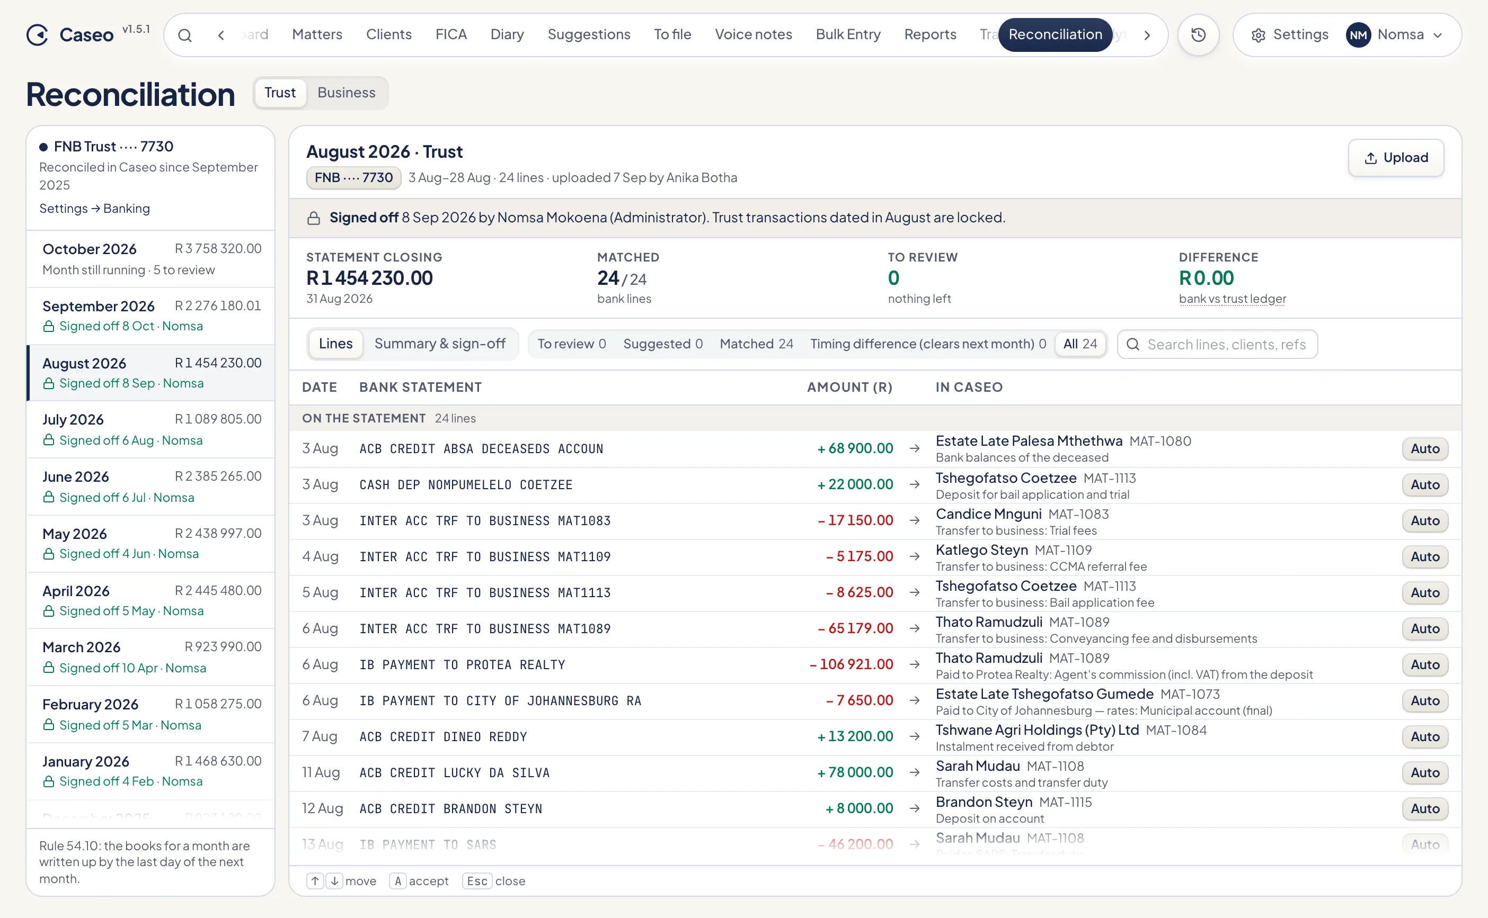Click the Caseo logo icon

tap(38, 34)
